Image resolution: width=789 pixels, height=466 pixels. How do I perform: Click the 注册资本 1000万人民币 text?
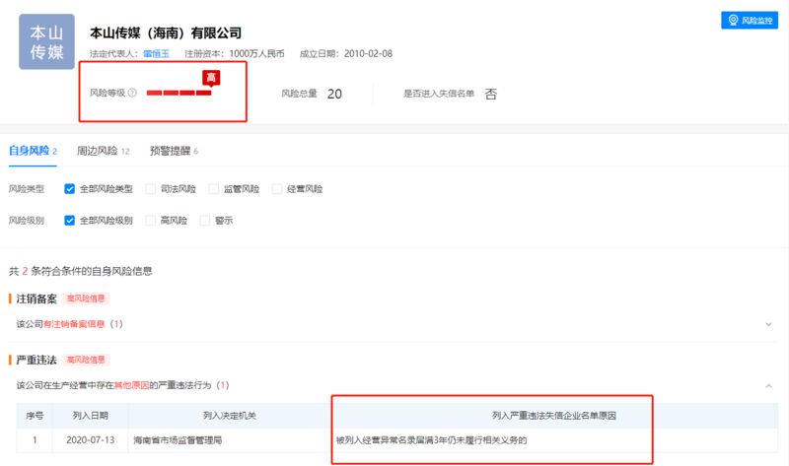tap(234, 54)
